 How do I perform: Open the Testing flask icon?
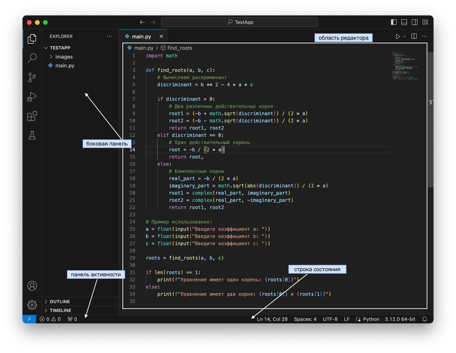coord(32,135)
